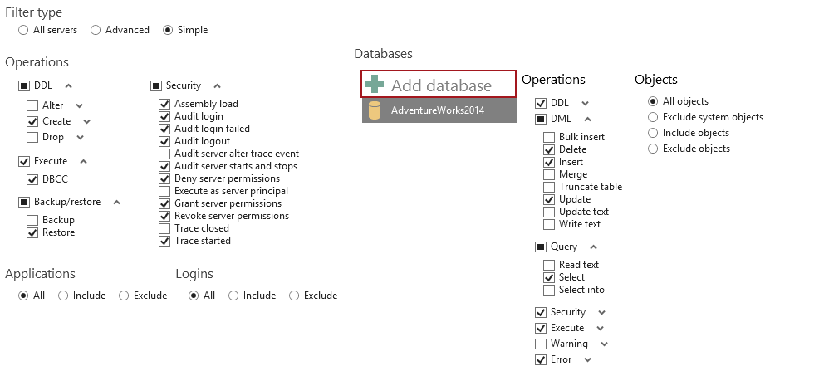Viewport: 824px width, 381px height.
Task: Collapse the Backup/restore group
Action: pyautogui.click(x=116, y=202)
